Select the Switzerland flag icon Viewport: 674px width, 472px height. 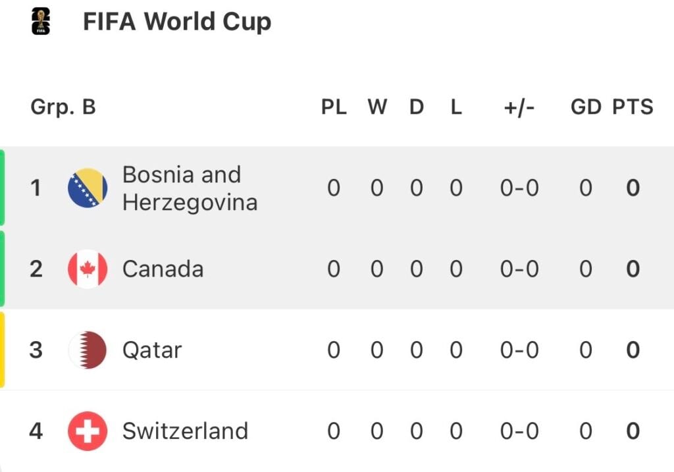click(88, 431)
